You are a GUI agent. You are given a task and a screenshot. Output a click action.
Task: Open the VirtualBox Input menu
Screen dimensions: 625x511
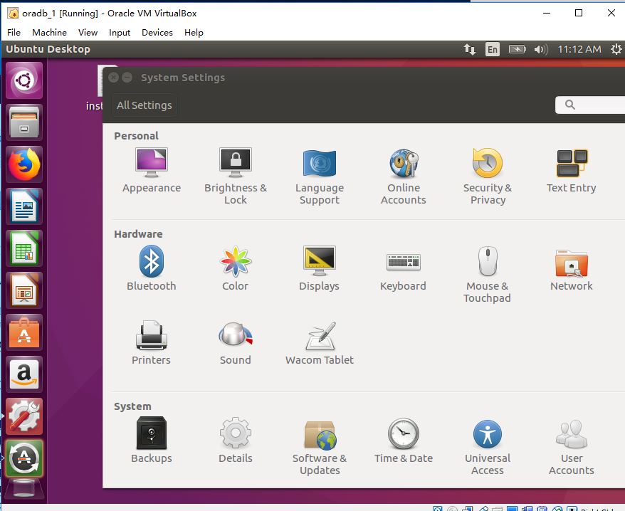coord(120,32)
